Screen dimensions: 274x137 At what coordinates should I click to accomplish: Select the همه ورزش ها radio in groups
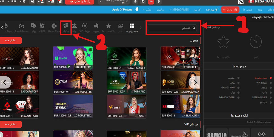point(271,78)
